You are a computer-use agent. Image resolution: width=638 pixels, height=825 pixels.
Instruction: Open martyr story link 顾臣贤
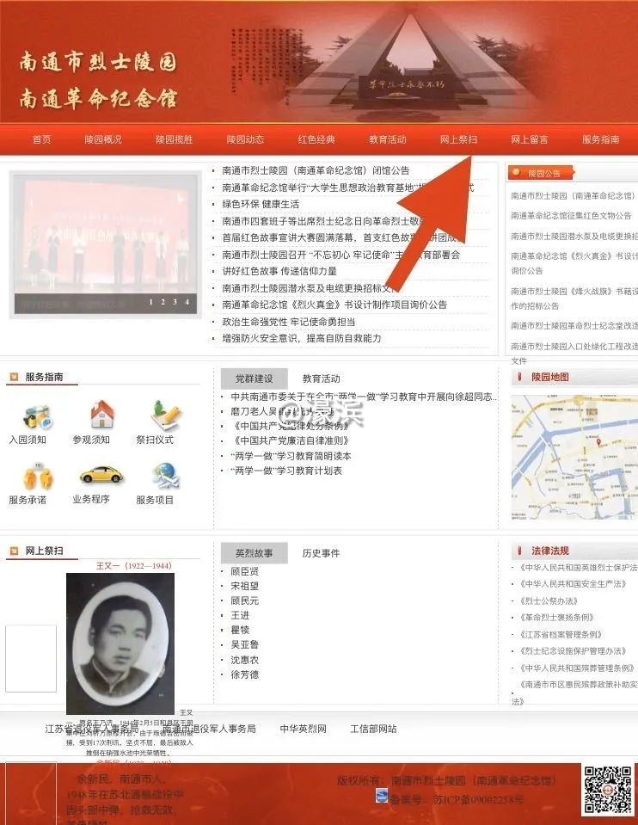point(244,571)
